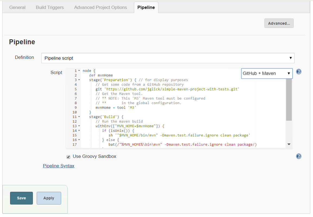
Task: Click the script editor scroll-down arrow
Action: [289, 145]
